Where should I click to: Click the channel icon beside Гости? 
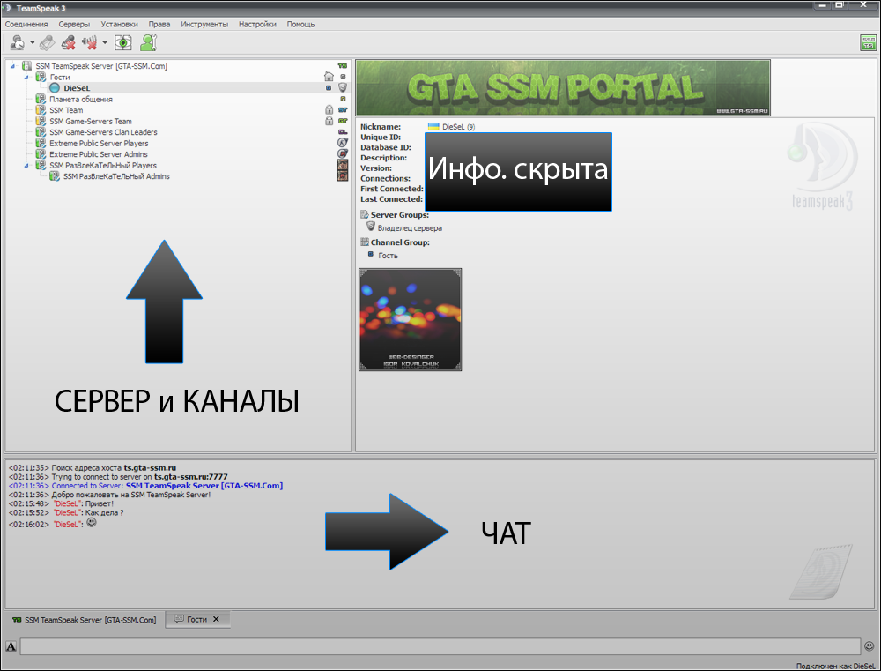41,77
